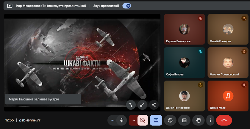Expand camera options with the up chevron
The image size is (250, 129).
click(x=133, y=120)
